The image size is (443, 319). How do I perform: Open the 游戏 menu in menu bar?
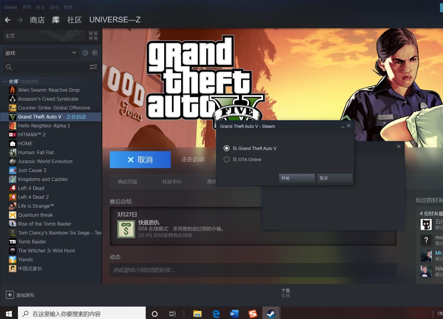click(x=54, y=7)
